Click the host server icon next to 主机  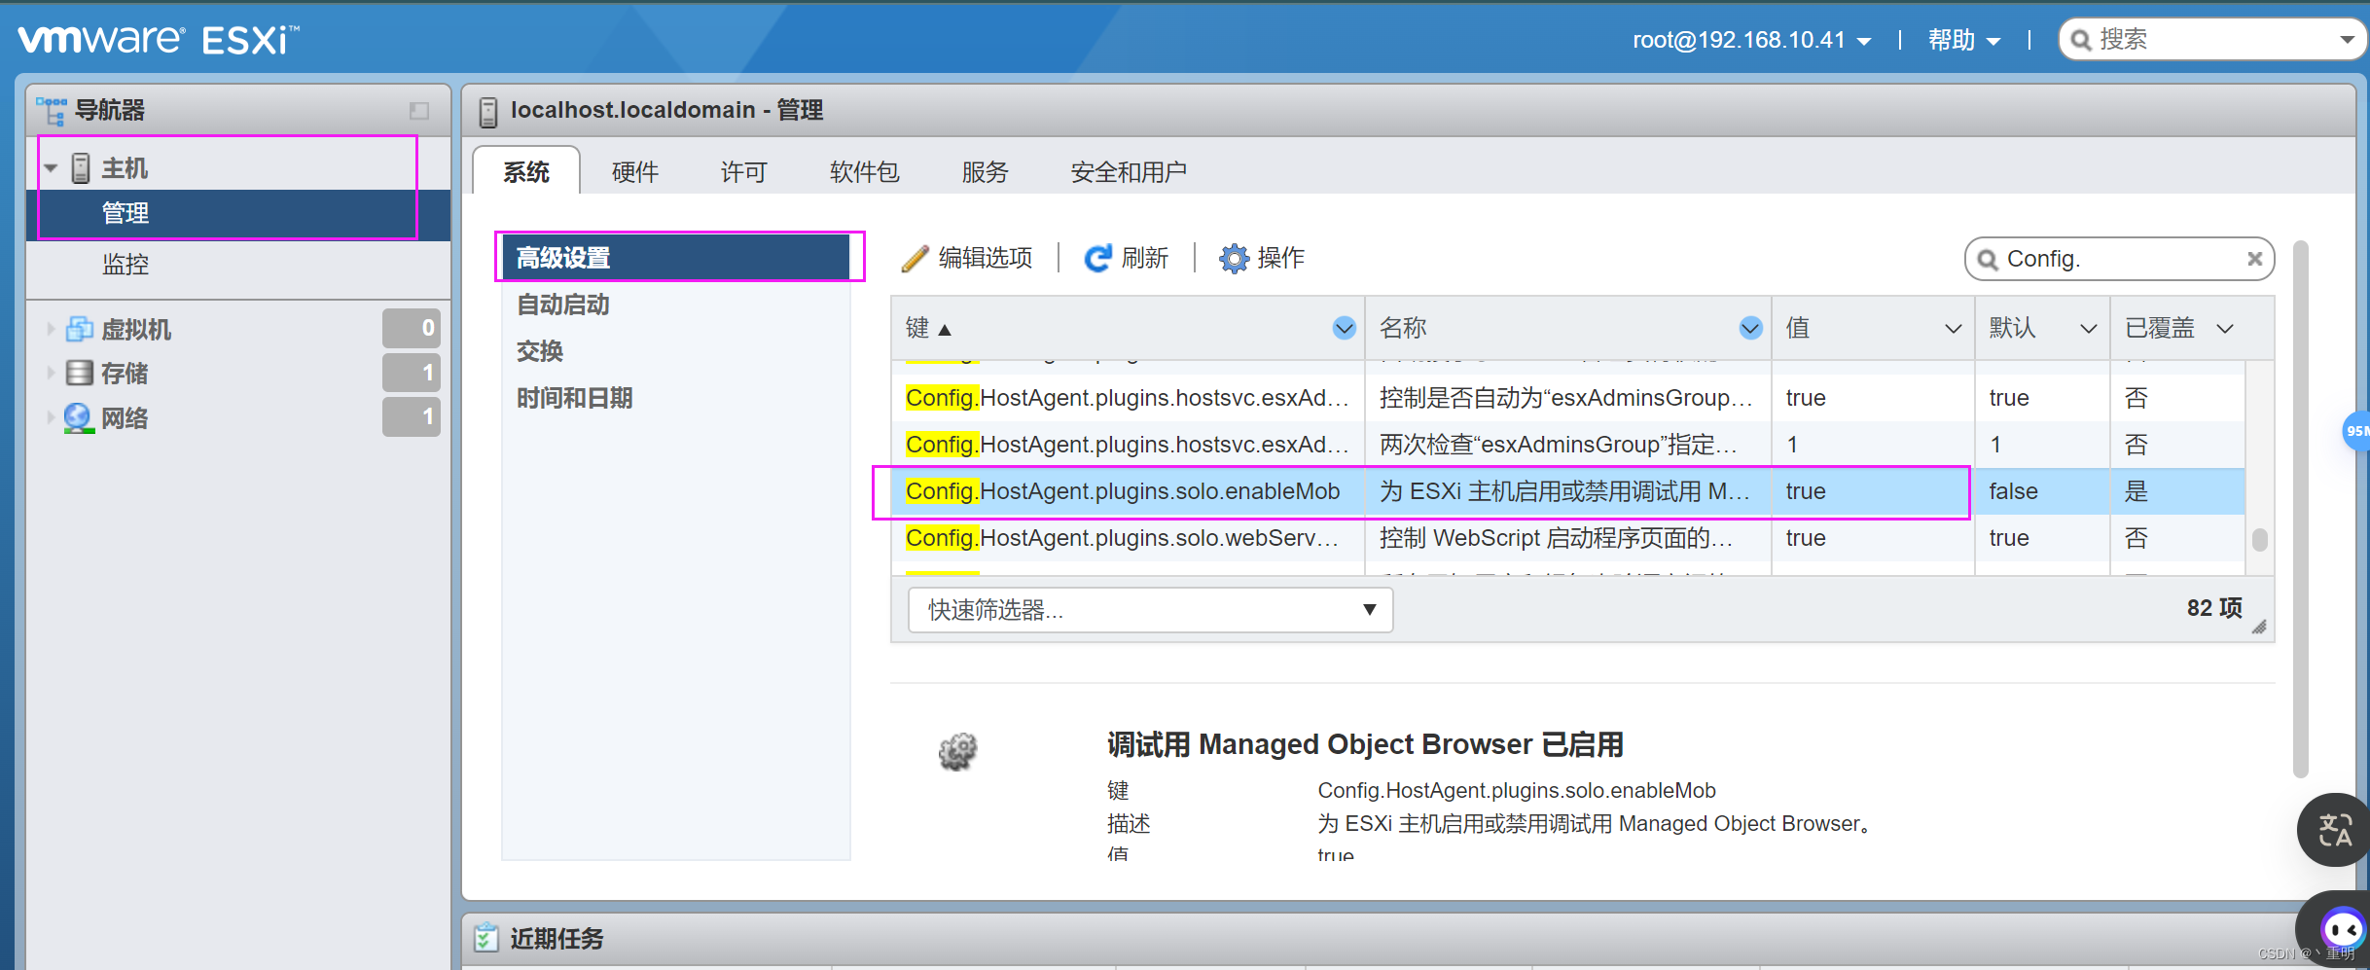[x=81, y=168]
